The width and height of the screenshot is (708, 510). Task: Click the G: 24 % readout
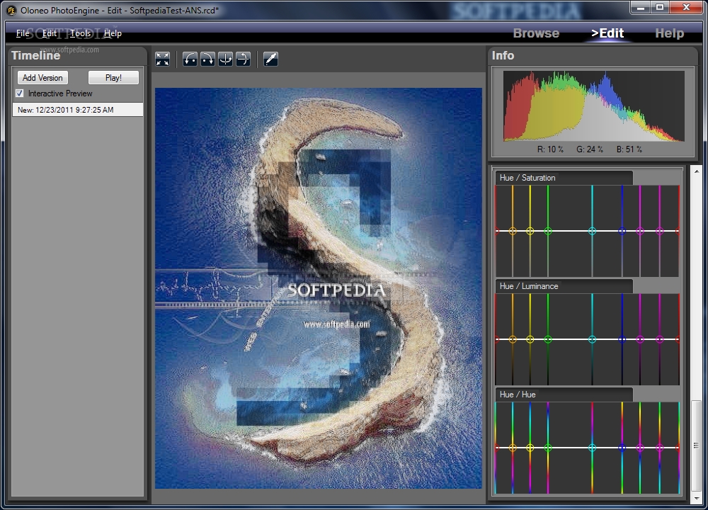[590, 149]
